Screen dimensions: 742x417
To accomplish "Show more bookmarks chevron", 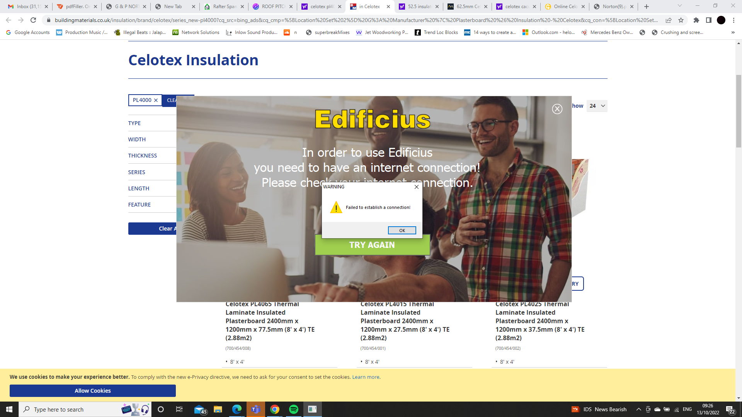I will 733,32.
